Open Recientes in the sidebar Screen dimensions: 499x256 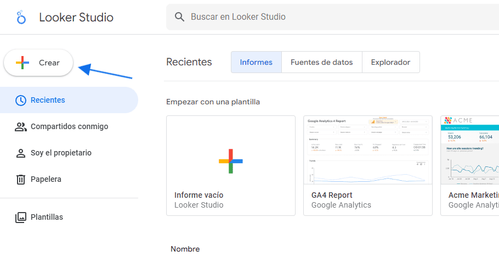click(x=69, y=100)
